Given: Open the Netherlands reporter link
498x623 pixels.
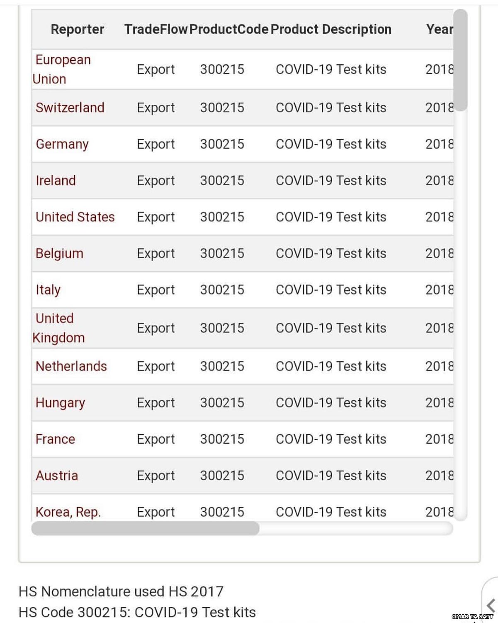Looking at the screenshot, I should (71, 366).
